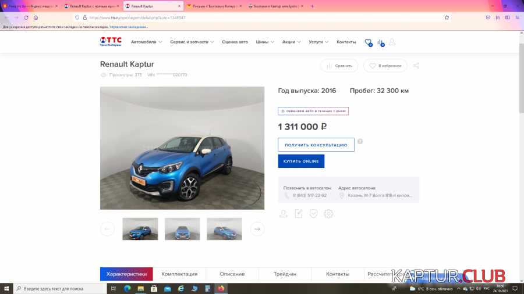Click the main Renault Kaptur photo

(182, 148)
